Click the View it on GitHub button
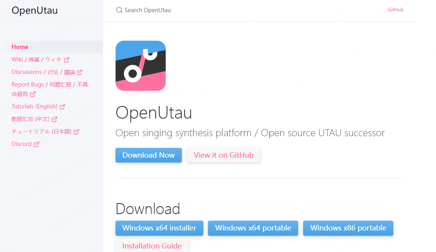Screen dimensions: 436x252 [224, 155]
